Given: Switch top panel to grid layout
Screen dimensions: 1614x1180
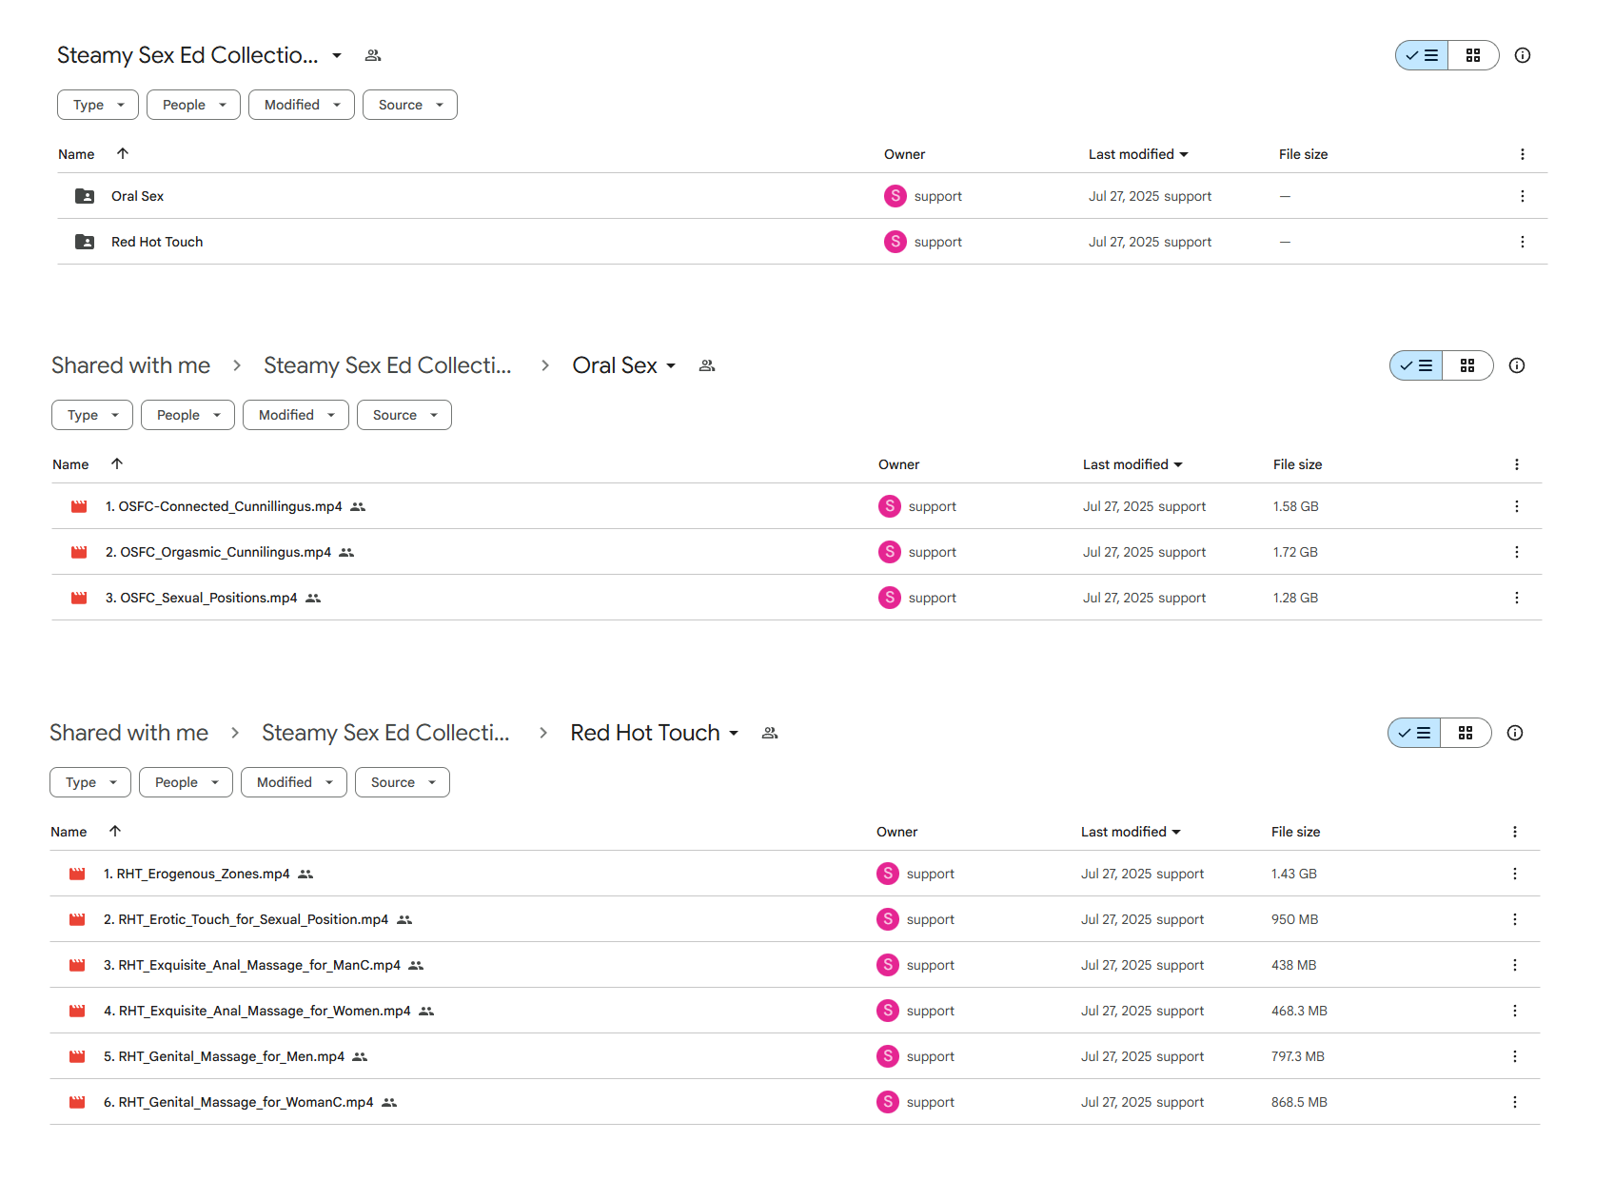Looking at the screenshot, I should pos(1473,55).
